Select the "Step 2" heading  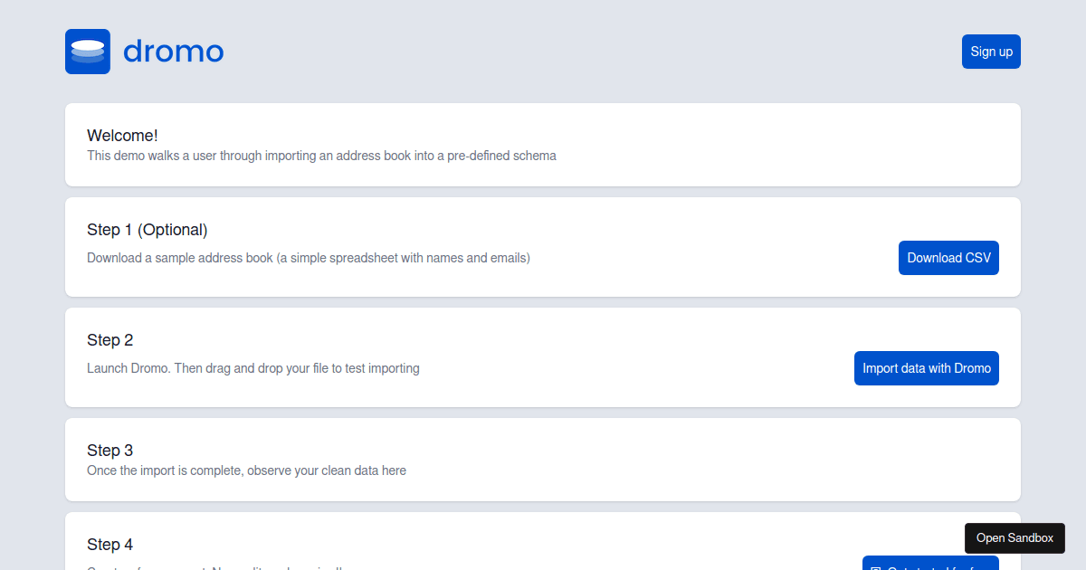click(x=110, y=340)
